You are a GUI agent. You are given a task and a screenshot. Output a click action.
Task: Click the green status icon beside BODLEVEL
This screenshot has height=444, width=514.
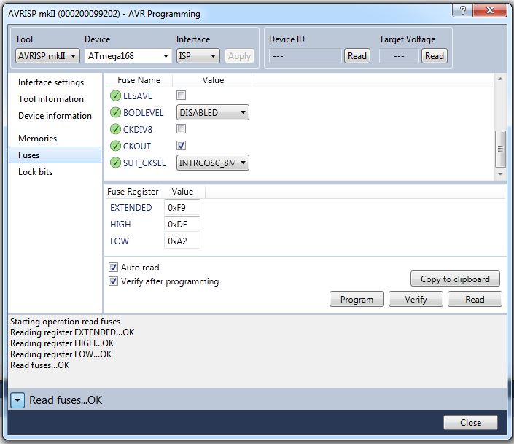pyautogui.click(x=115, y=112)
